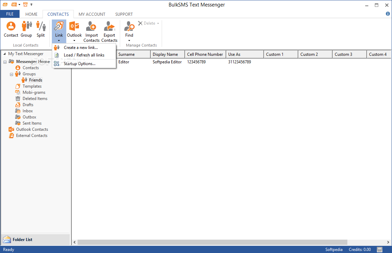
Task: Click the CONTACTS ribbon tab
Action: (x=58, y=14)
